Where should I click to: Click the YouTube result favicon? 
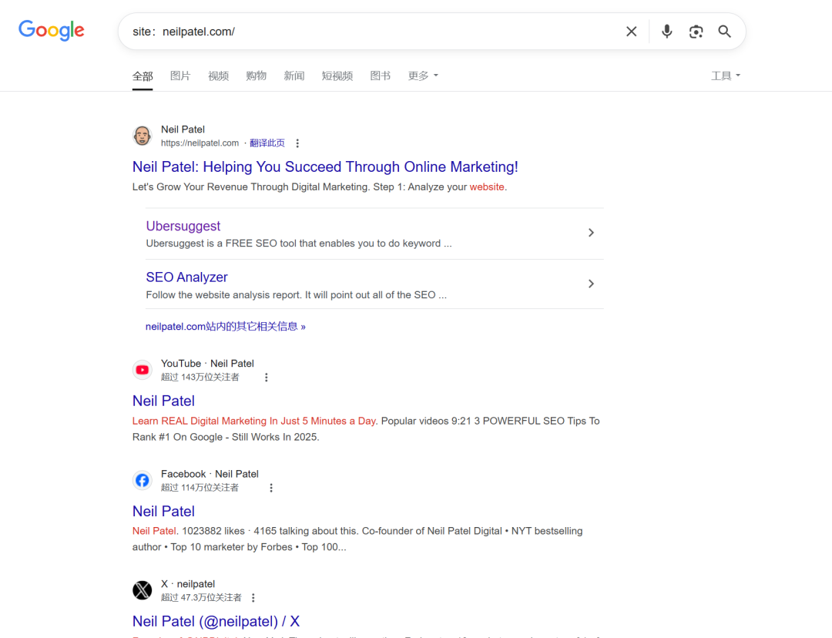143,370
